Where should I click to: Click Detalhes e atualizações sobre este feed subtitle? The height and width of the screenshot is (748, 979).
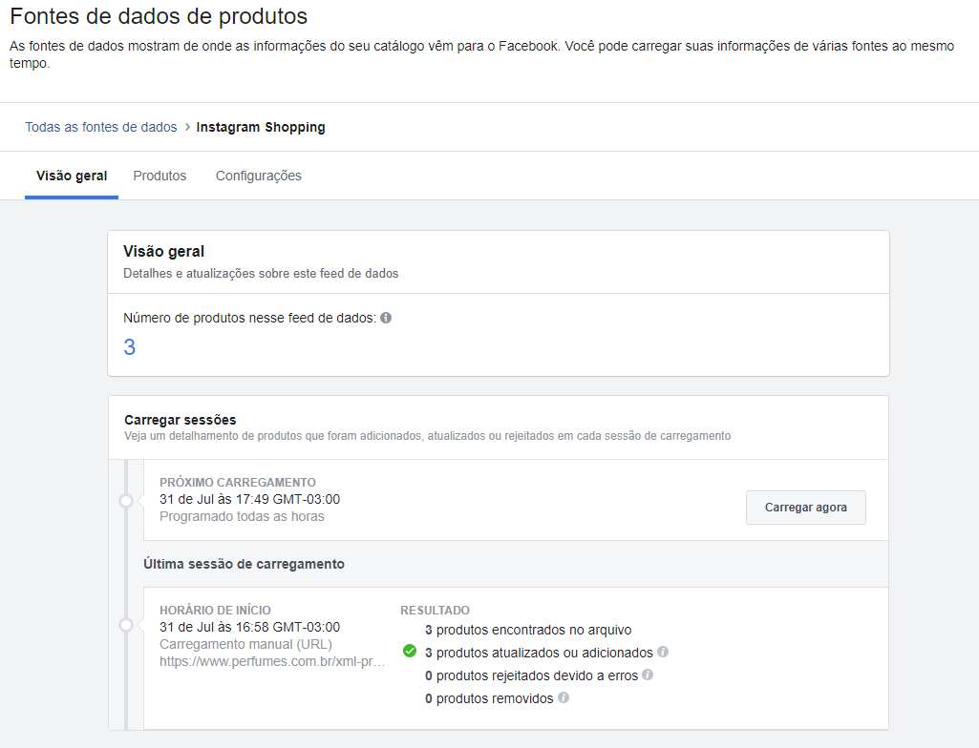pos(261,273)
